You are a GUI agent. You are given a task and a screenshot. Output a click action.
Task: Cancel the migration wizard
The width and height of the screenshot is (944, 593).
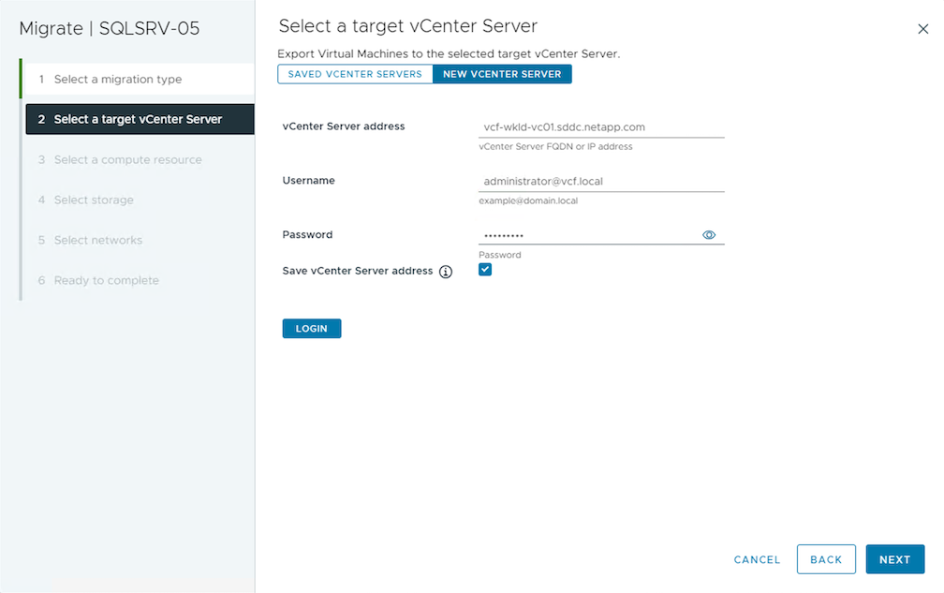(x=757, y=559)
